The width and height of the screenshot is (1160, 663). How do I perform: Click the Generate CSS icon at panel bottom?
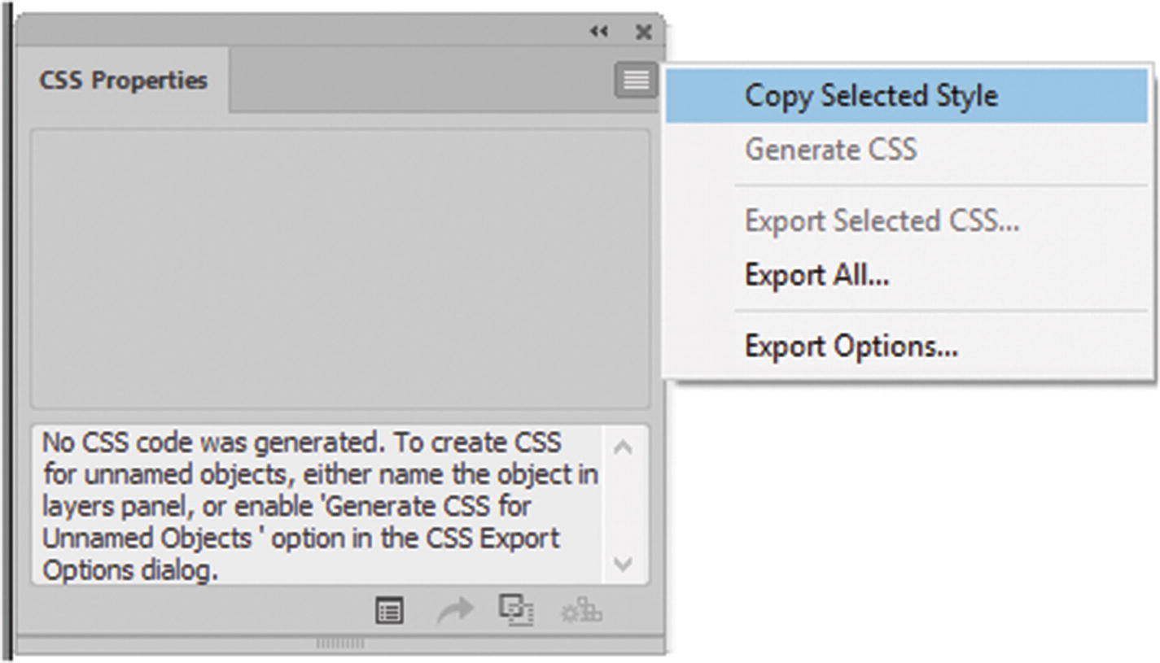tap(582, 611)
